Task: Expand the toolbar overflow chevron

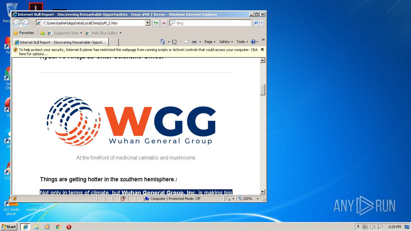Action: 263,40
